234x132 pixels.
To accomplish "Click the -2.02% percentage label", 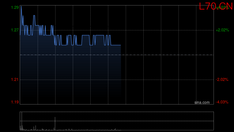I will coord(222,80).
